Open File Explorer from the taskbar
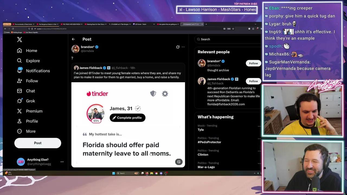 coord(152,173)
